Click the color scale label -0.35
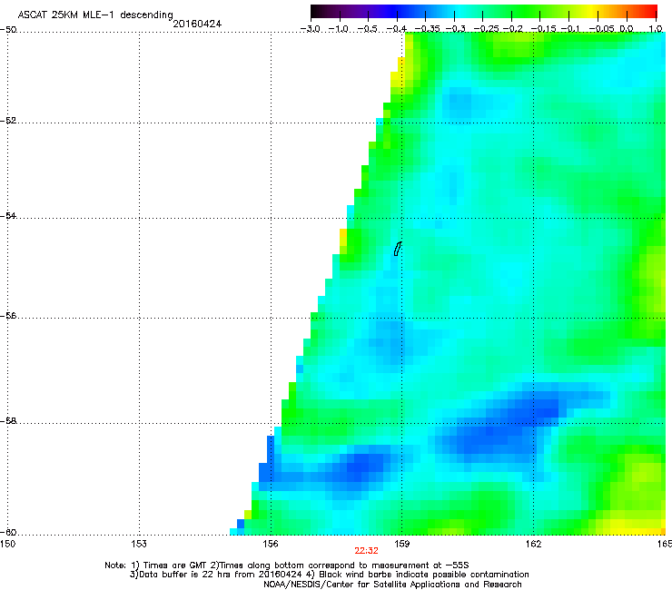 click(428, 29)
